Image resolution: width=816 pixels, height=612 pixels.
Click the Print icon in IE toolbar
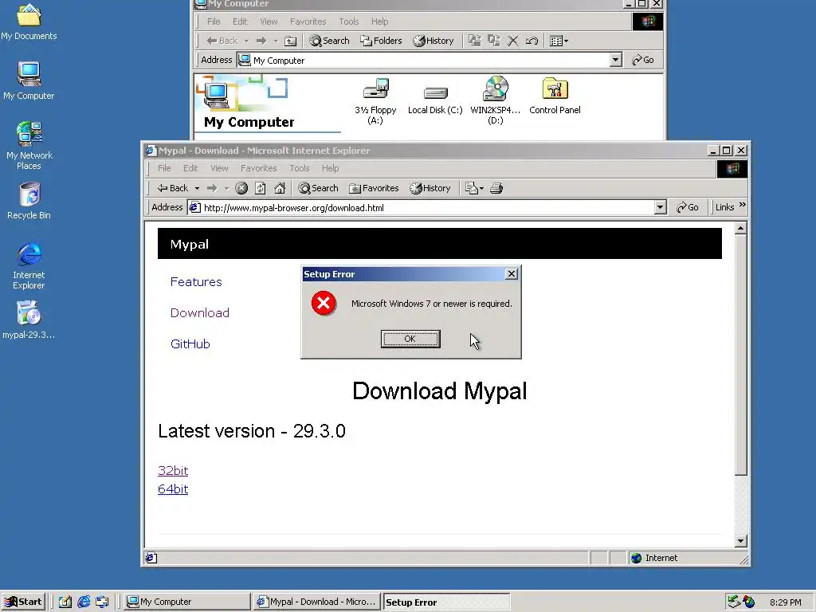496,188
